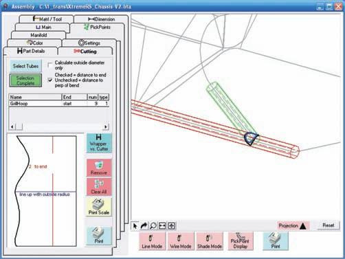Viewport: 345px width, 259px height.
Task: Switch to the Main tab
Action: [x=43, y=27]
